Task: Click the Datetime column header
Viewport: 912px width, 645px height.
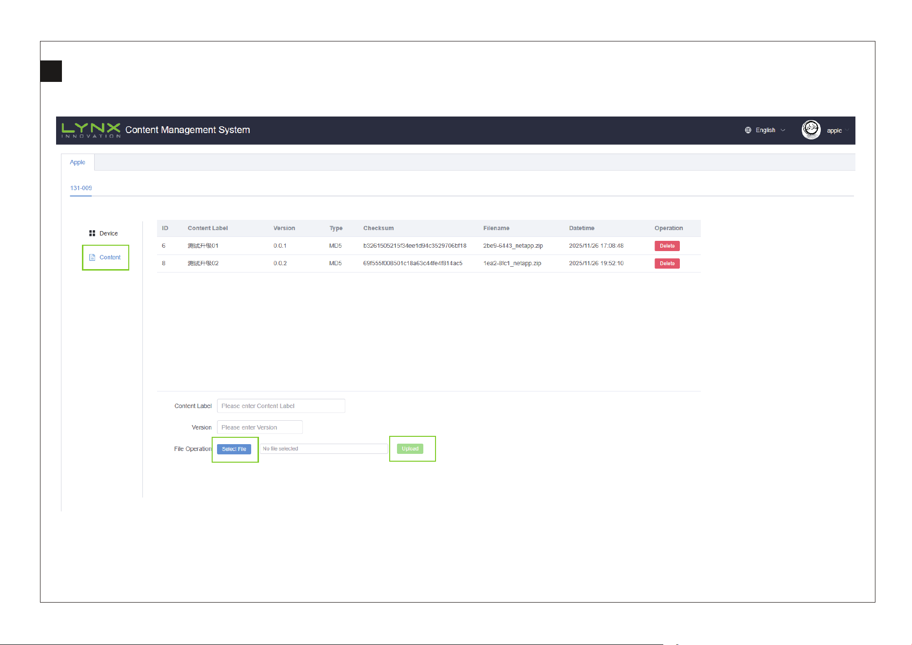Action: pyautogui.click(x=581, y=228)
